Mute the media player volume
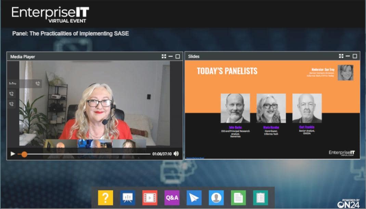Screen dimensions: 366x209 point(176,154)
